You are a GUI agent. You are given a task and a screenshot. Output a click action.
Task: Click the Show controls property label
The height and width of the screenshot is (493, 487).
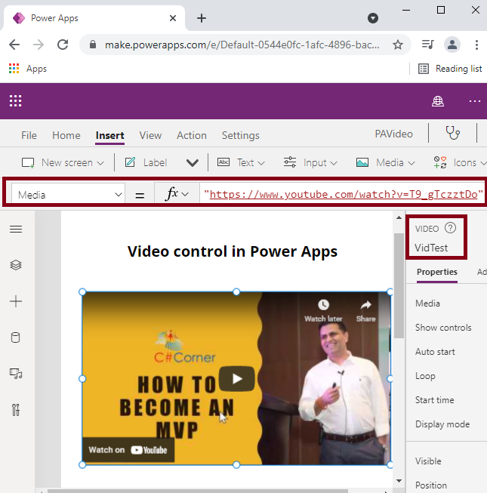443,328
